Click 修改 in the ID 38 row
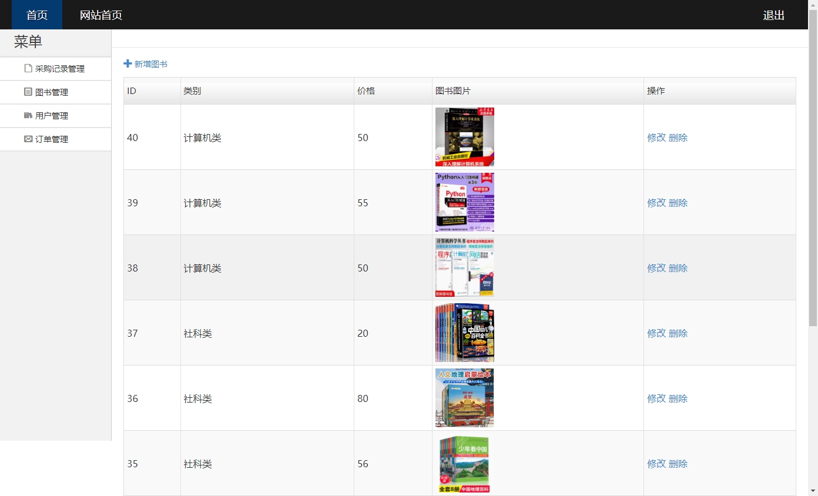818x496 pixels. [656, 268]
